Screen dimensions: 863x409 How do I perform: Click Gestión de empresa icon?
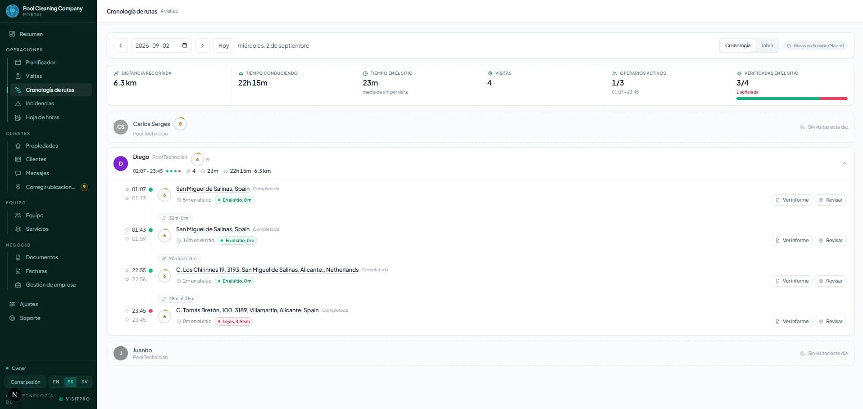coord(18,285)
